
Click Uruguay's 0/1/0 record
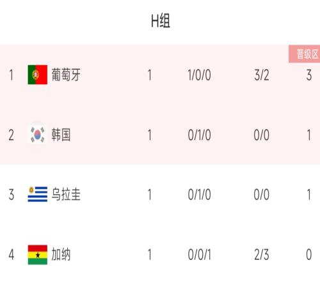[199, 195]
